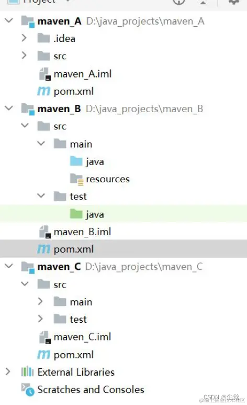Screen dimensions: 247x405
Task: Select maven_C.iml file
Action: [x=82, y=337]
